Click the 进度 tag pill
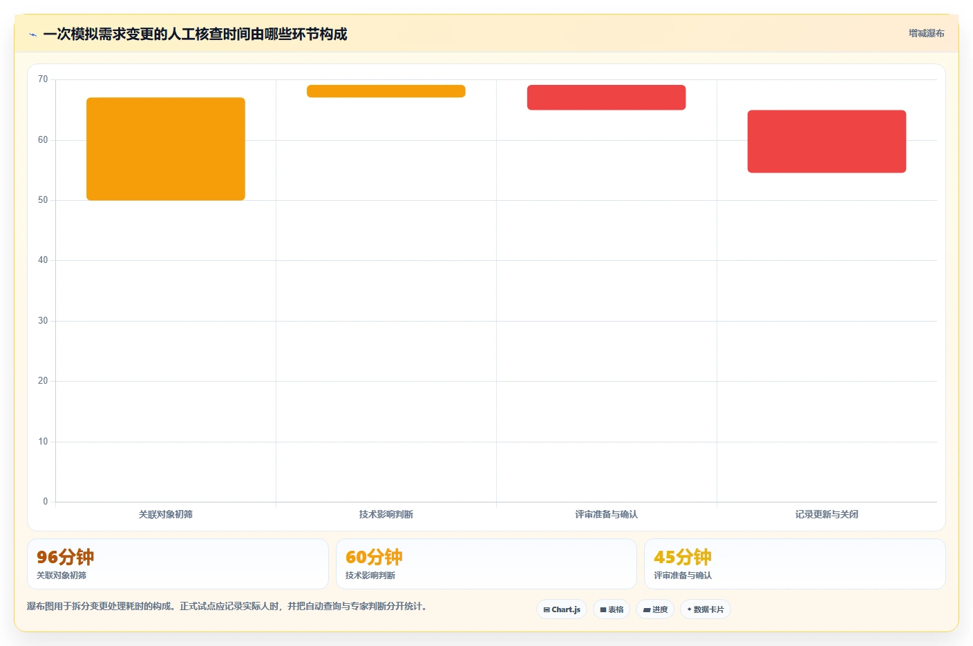973x646 pixels. pos(655,609)
